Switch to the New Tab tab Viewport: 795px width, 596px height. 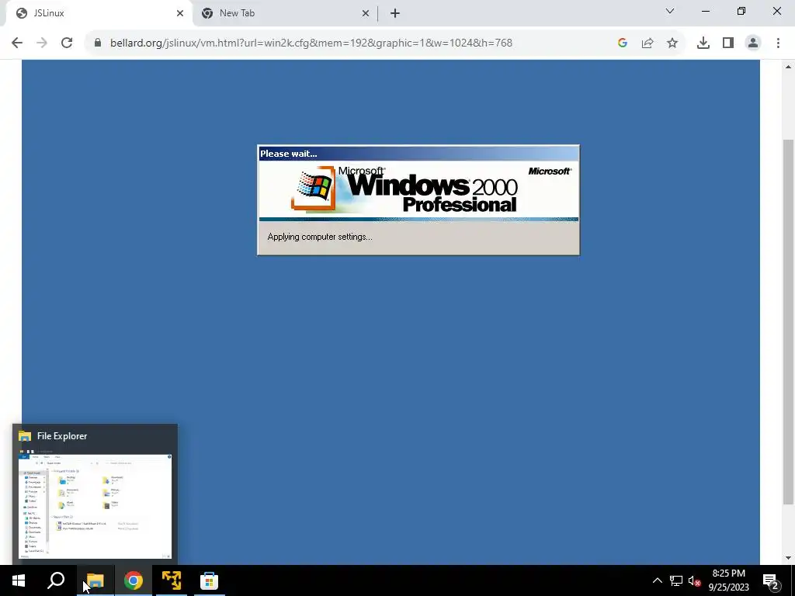pyautogui.click(x=284, y=14)
